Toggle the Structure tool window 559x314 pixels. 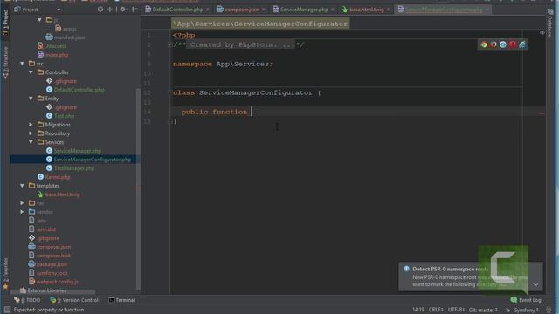pos(5,62)
